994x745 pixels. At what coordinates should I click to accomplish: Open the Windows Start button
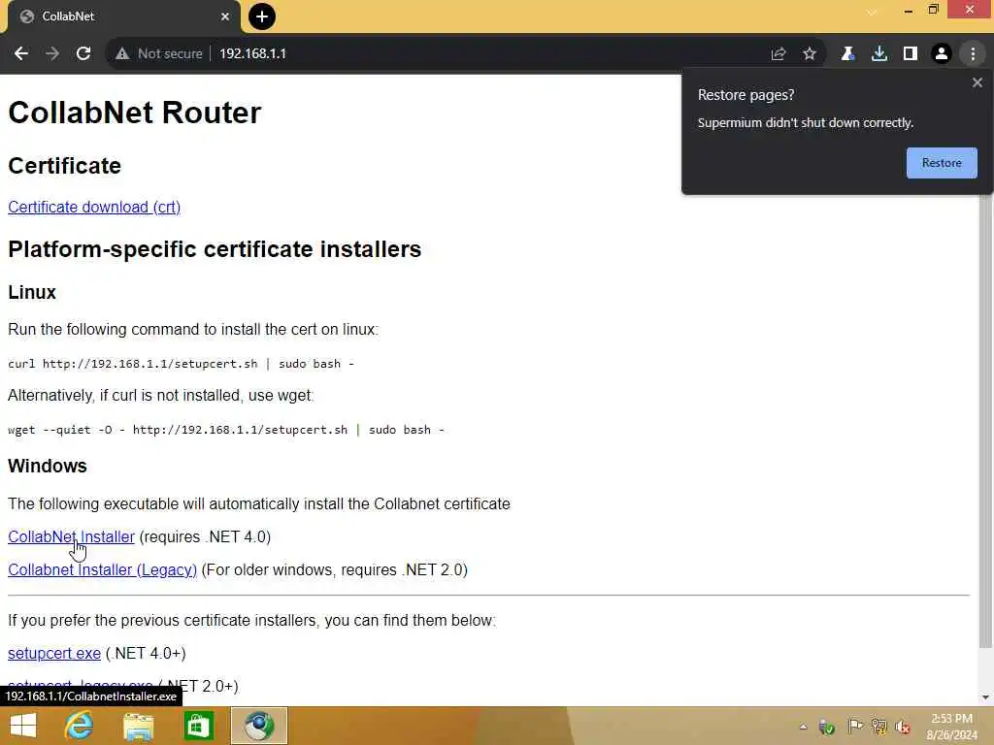click(x=23, y=726)
